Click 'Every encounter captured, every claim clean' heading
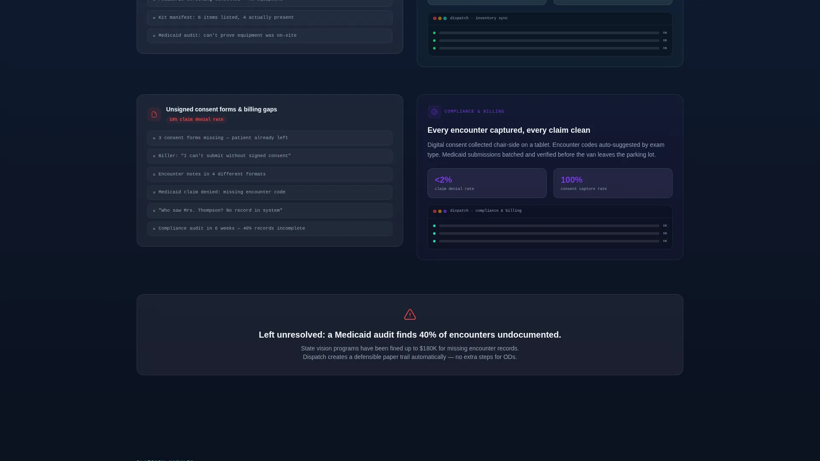The width and height of the screenshot is (820, 461). (x=509, y=130)
